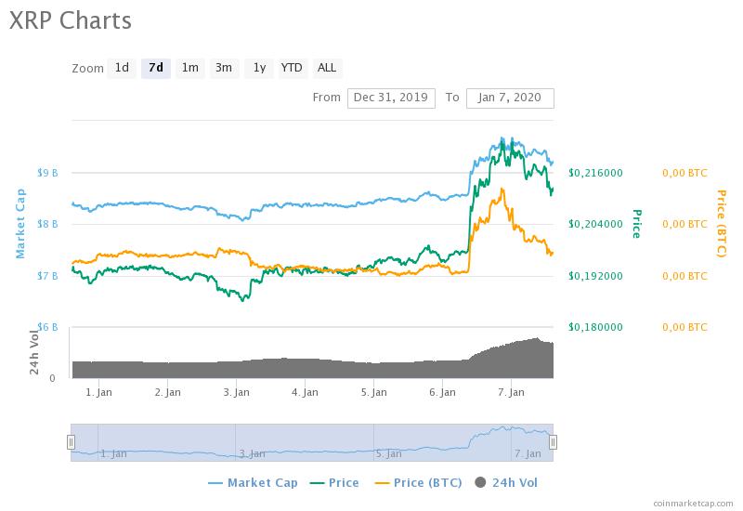The height and width of the screenshot is (511, 743).
Task: Click the 1. Jan x-axis label
Action: pos(98,392)
